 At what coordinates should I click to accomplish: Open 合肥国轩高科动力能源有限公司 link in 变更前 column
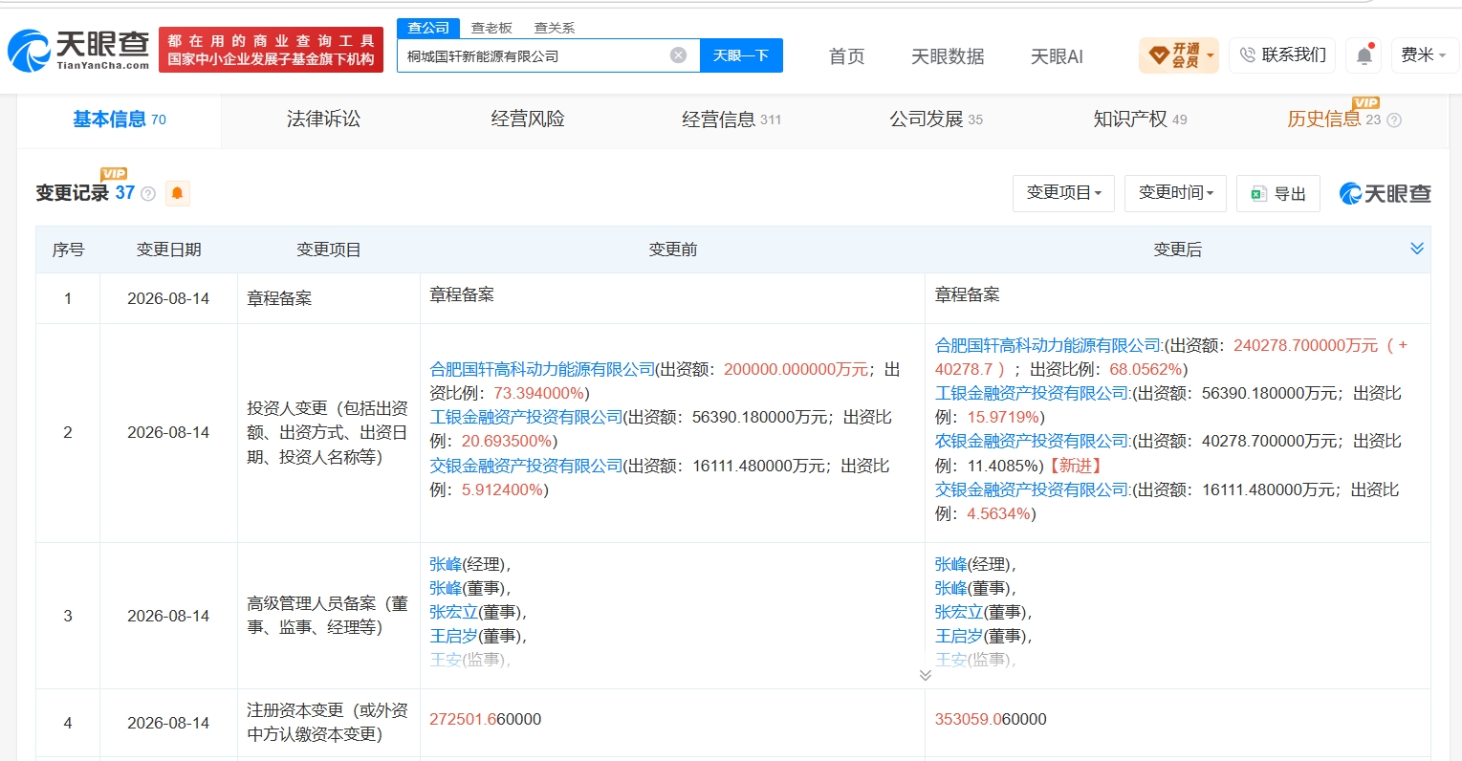coord(542,369)
